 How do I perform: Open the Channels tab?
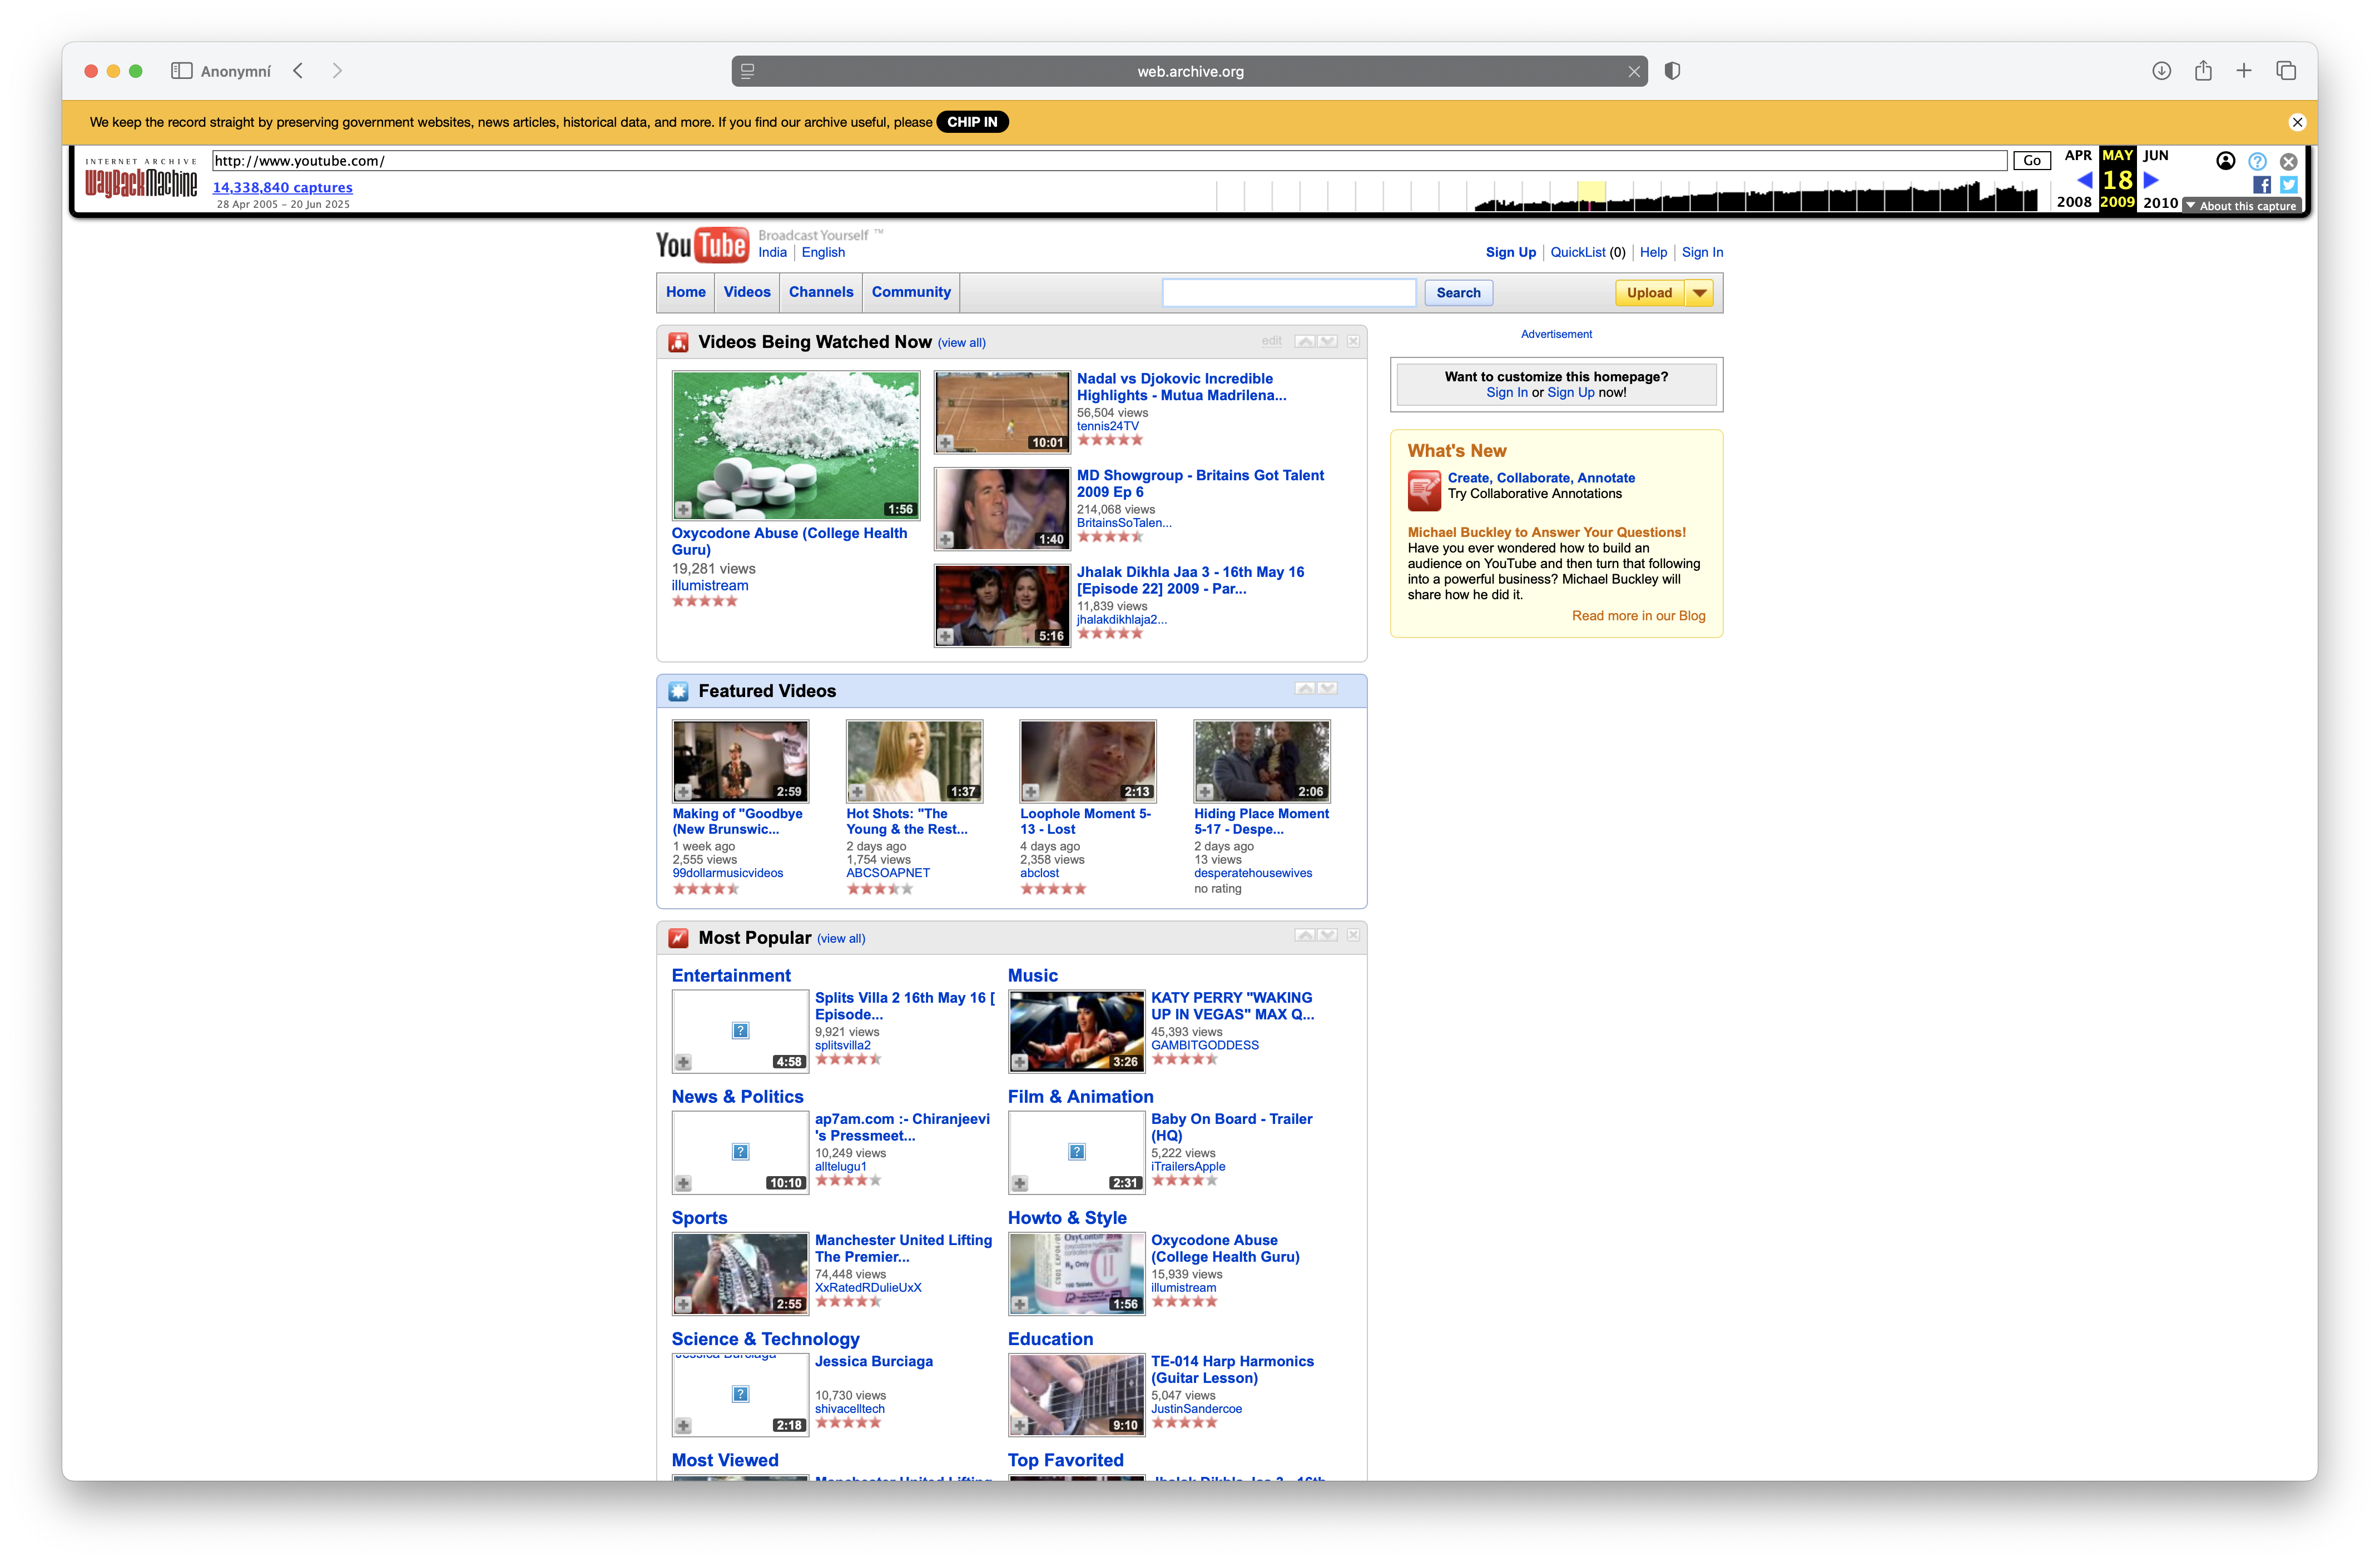[820, 292]
